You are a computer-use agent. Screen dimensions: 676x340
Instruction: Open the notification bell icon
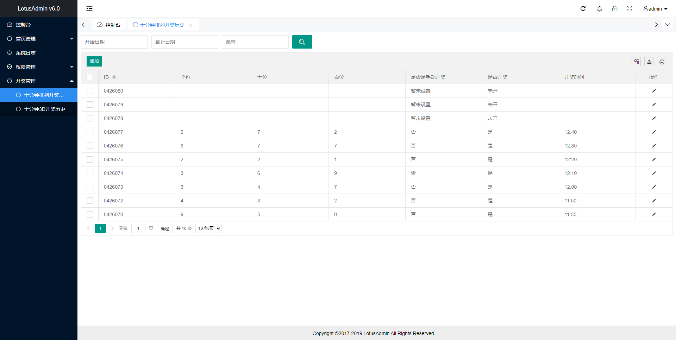click(x=599, y=8)
